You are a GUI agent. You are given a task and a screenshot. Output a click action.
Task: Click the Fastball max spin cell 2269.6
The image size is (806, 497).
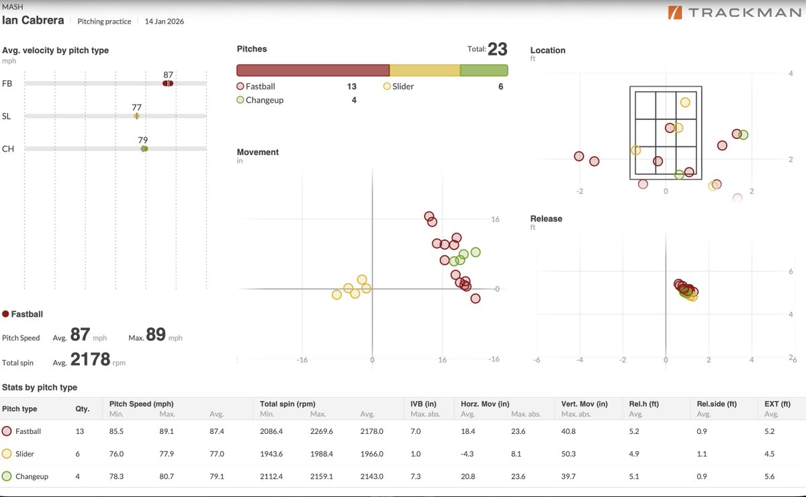[322, 431]
